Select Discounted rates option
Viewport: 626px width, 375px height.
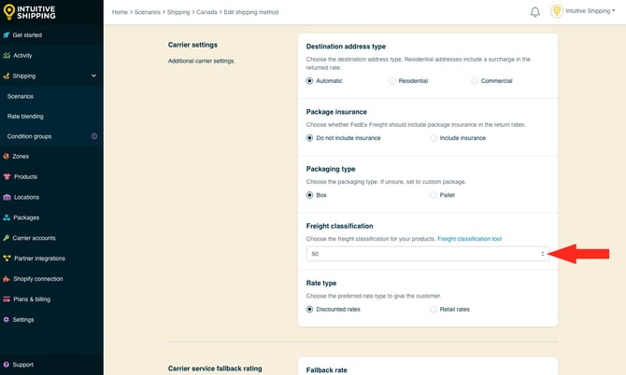point(309,310)
